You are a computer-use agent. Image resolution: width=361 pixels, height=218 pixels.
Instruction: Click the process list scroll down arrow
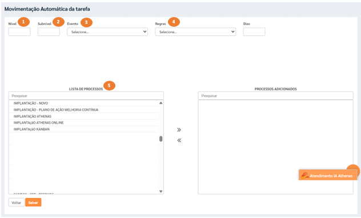(161, 191)
